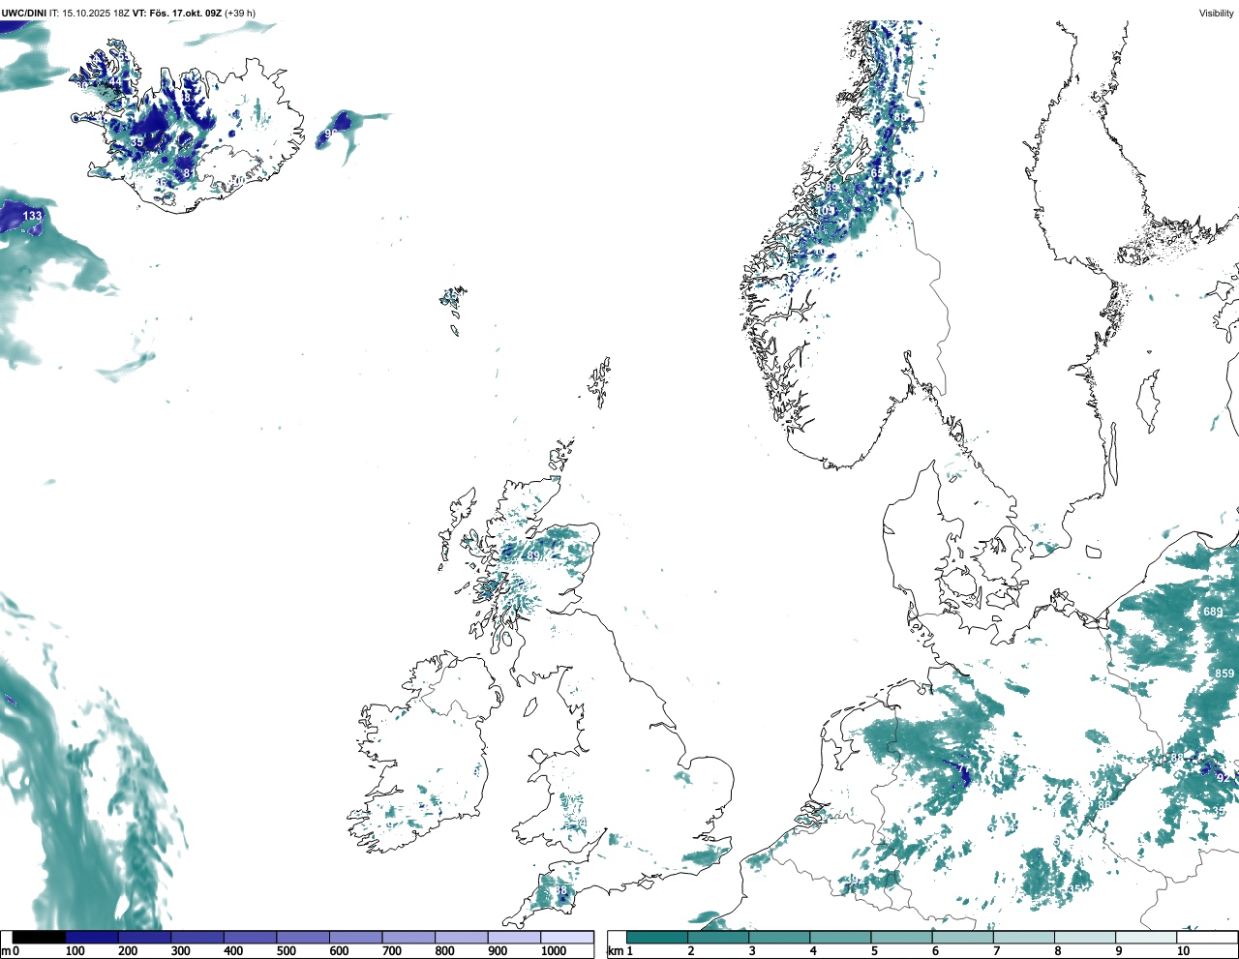1239x959 pixels.
Task: Click the 1–2 km dark teal swatch
Action: point(657,937)
